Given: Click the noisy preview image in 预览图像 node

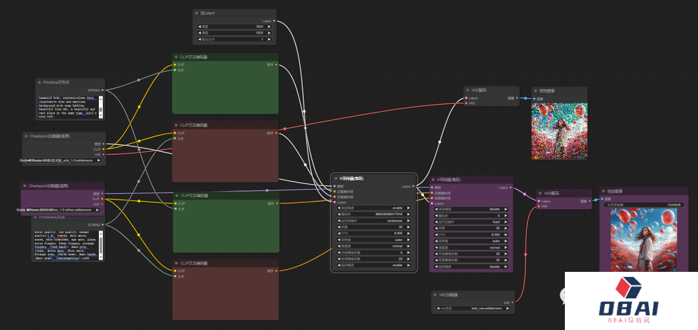Looking at the screenshot, I should (x=560, y=131).
